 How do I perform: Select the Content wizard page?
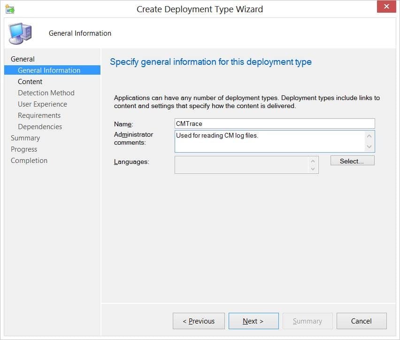(x=30, y=81)
